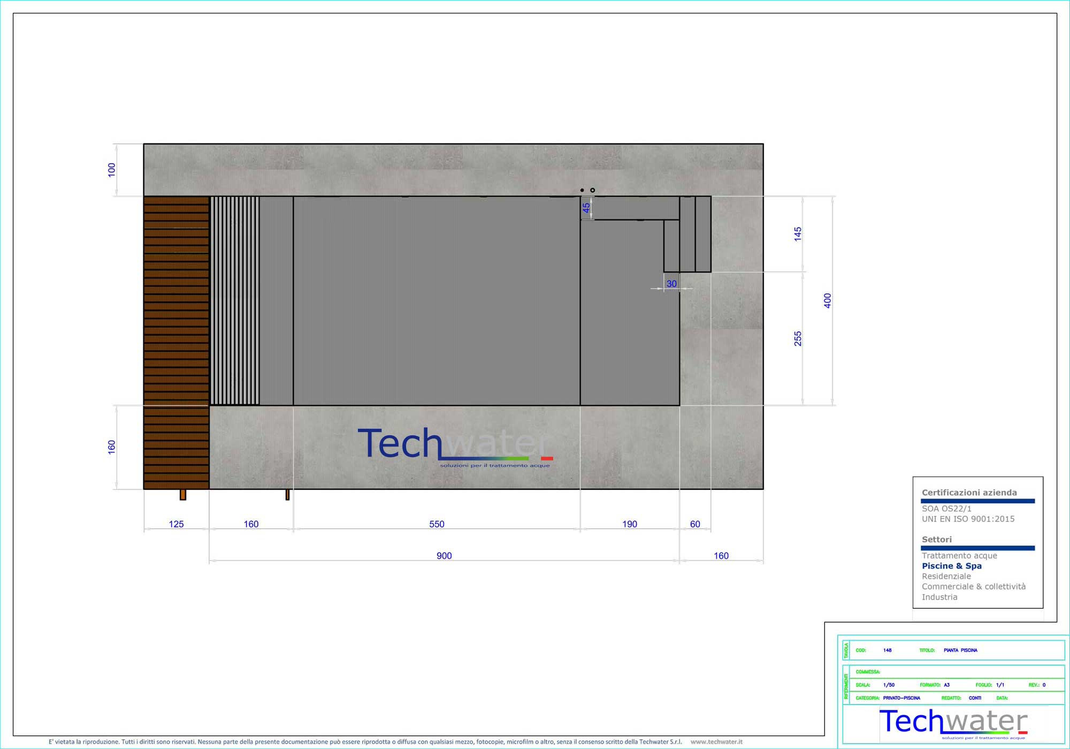Viewport: 1070px width, 749px height.
Task: Click the "COD:" label in title block
Action: pyautogui.click(x=861, y=650)
